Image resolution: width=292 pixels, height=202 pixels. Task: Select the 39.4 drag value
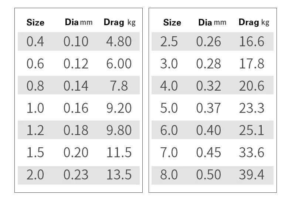click(252, 175)
